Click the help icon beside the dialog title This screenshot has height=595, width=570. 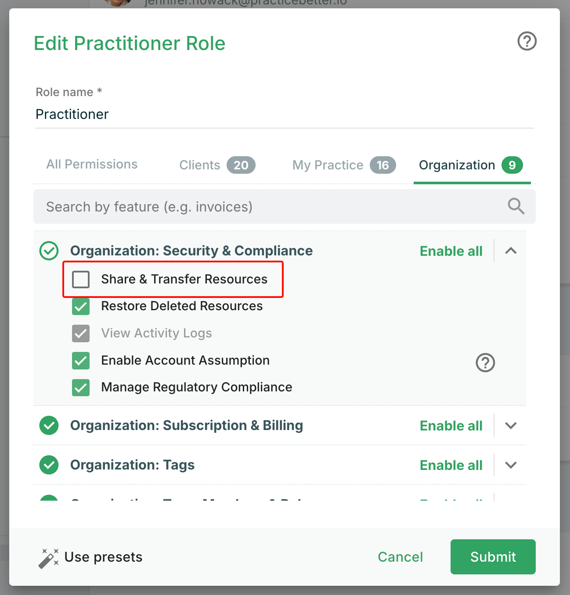(x=527, y=41)
